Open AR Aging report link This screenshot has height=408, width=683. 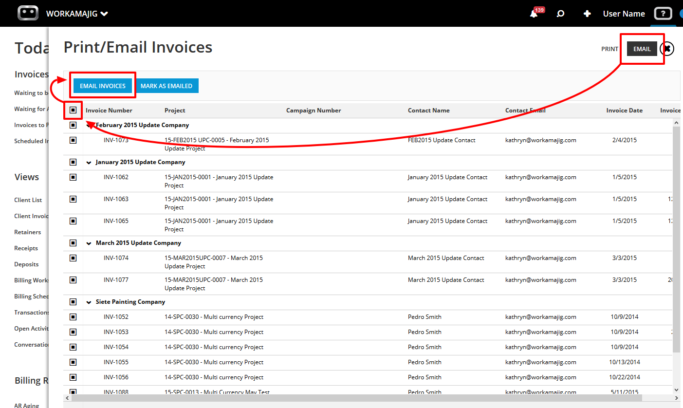pos(26,405)
